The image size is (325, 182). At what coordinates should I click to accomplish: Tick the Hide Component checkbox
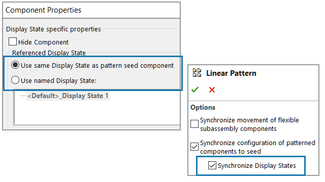tap(13, 41)
